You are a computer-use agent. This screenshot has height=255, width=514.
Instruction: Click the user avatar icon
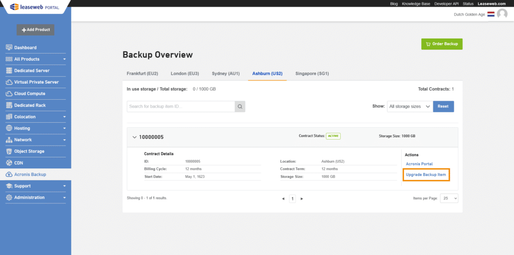coord(502,14)
